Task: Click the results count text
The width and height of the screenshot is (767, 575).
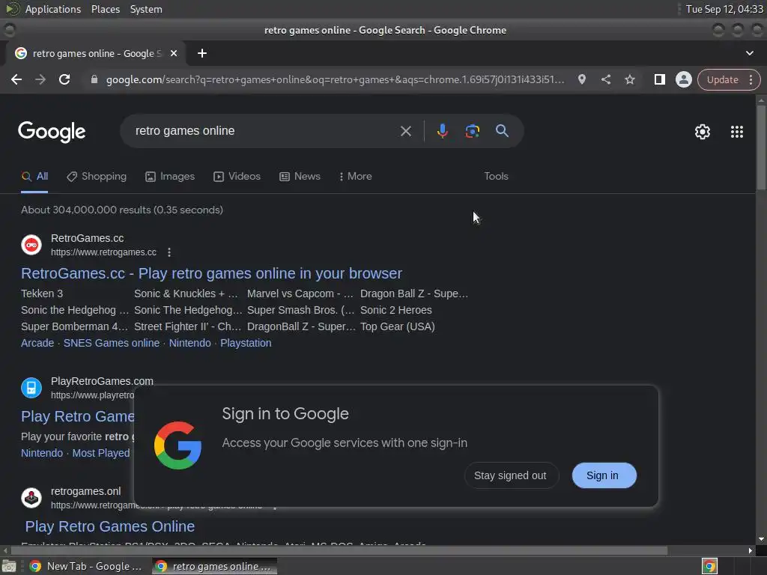Action: tap(122, 210)
